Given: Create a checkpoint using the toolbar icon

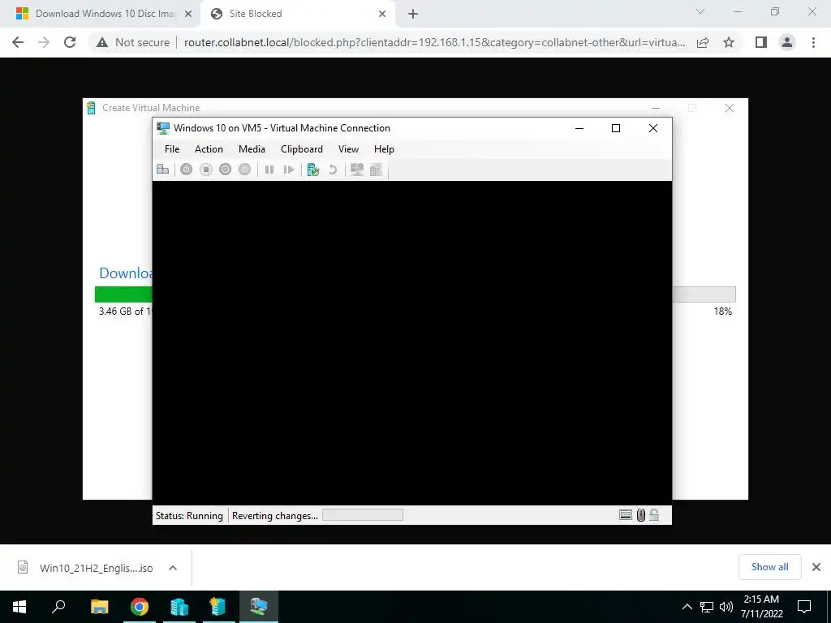Looking at the screenshot, I should (x=313, y=170).
